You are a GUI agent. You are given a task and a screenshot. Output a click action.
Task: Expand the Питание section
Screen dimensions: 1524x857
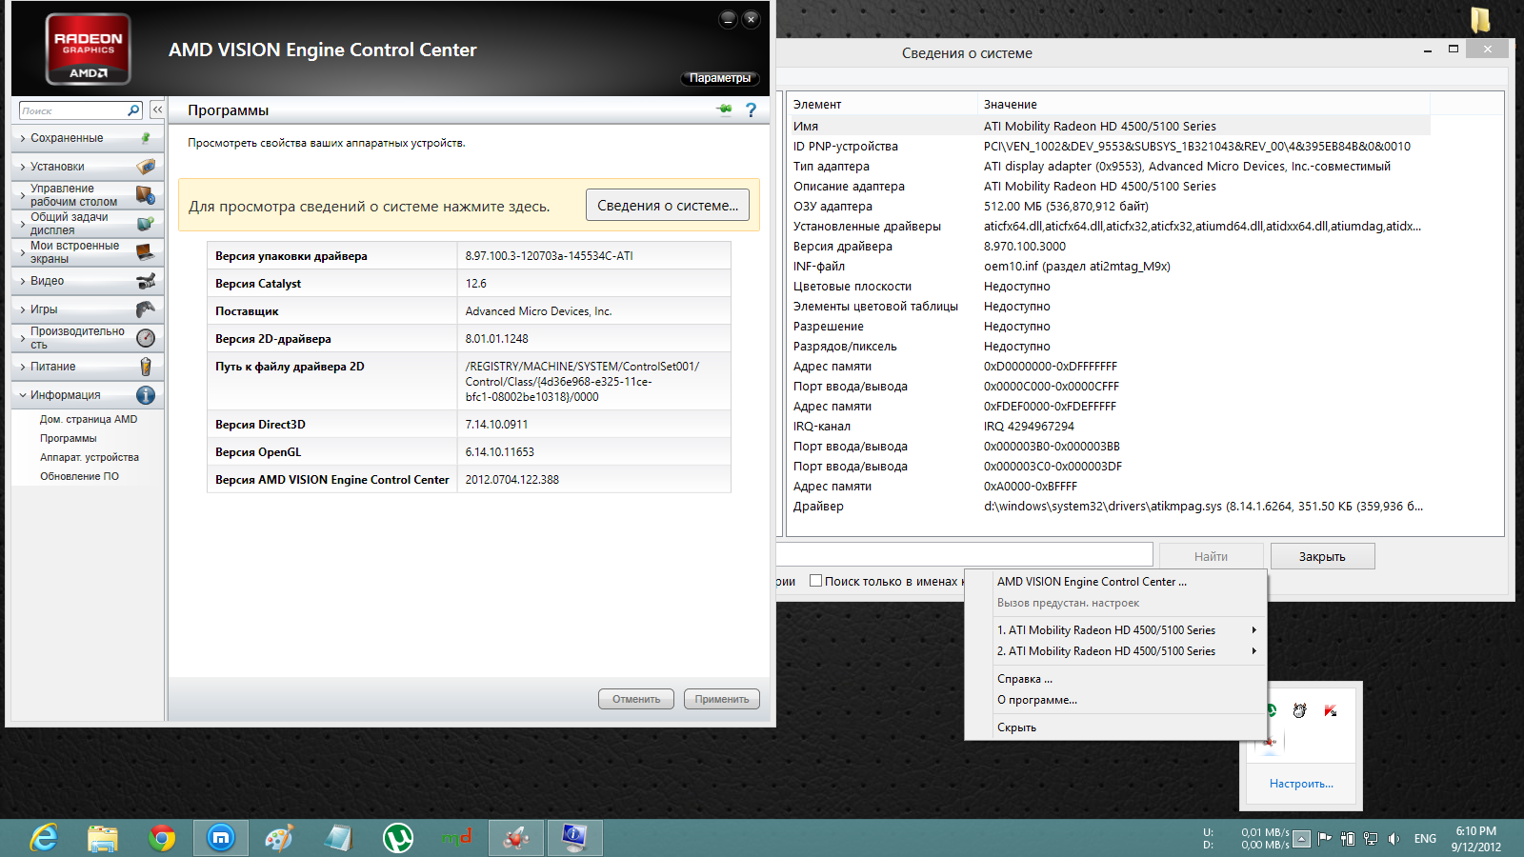click(52, 367)
